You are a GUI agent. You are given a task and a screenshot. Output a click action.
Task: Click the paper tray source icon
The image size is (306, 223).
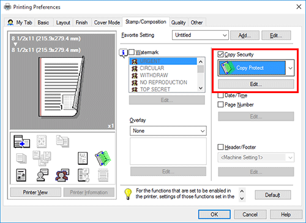click(x=21, y=142)
